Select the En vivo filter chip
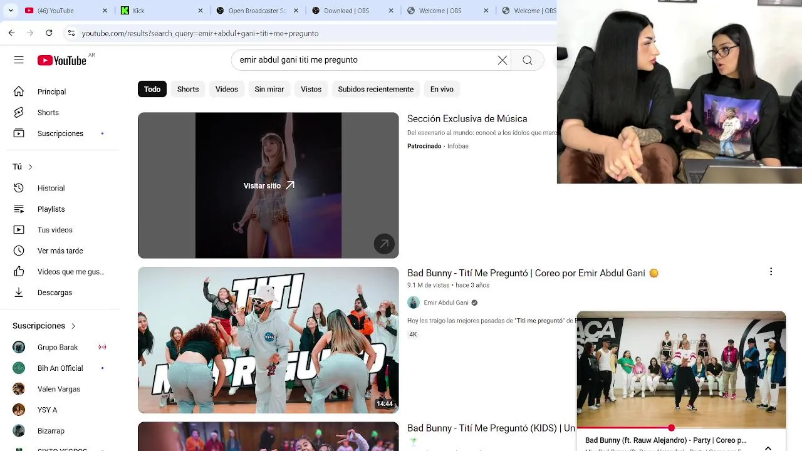The height and width of the screenshot is (451, 802). 442,89
